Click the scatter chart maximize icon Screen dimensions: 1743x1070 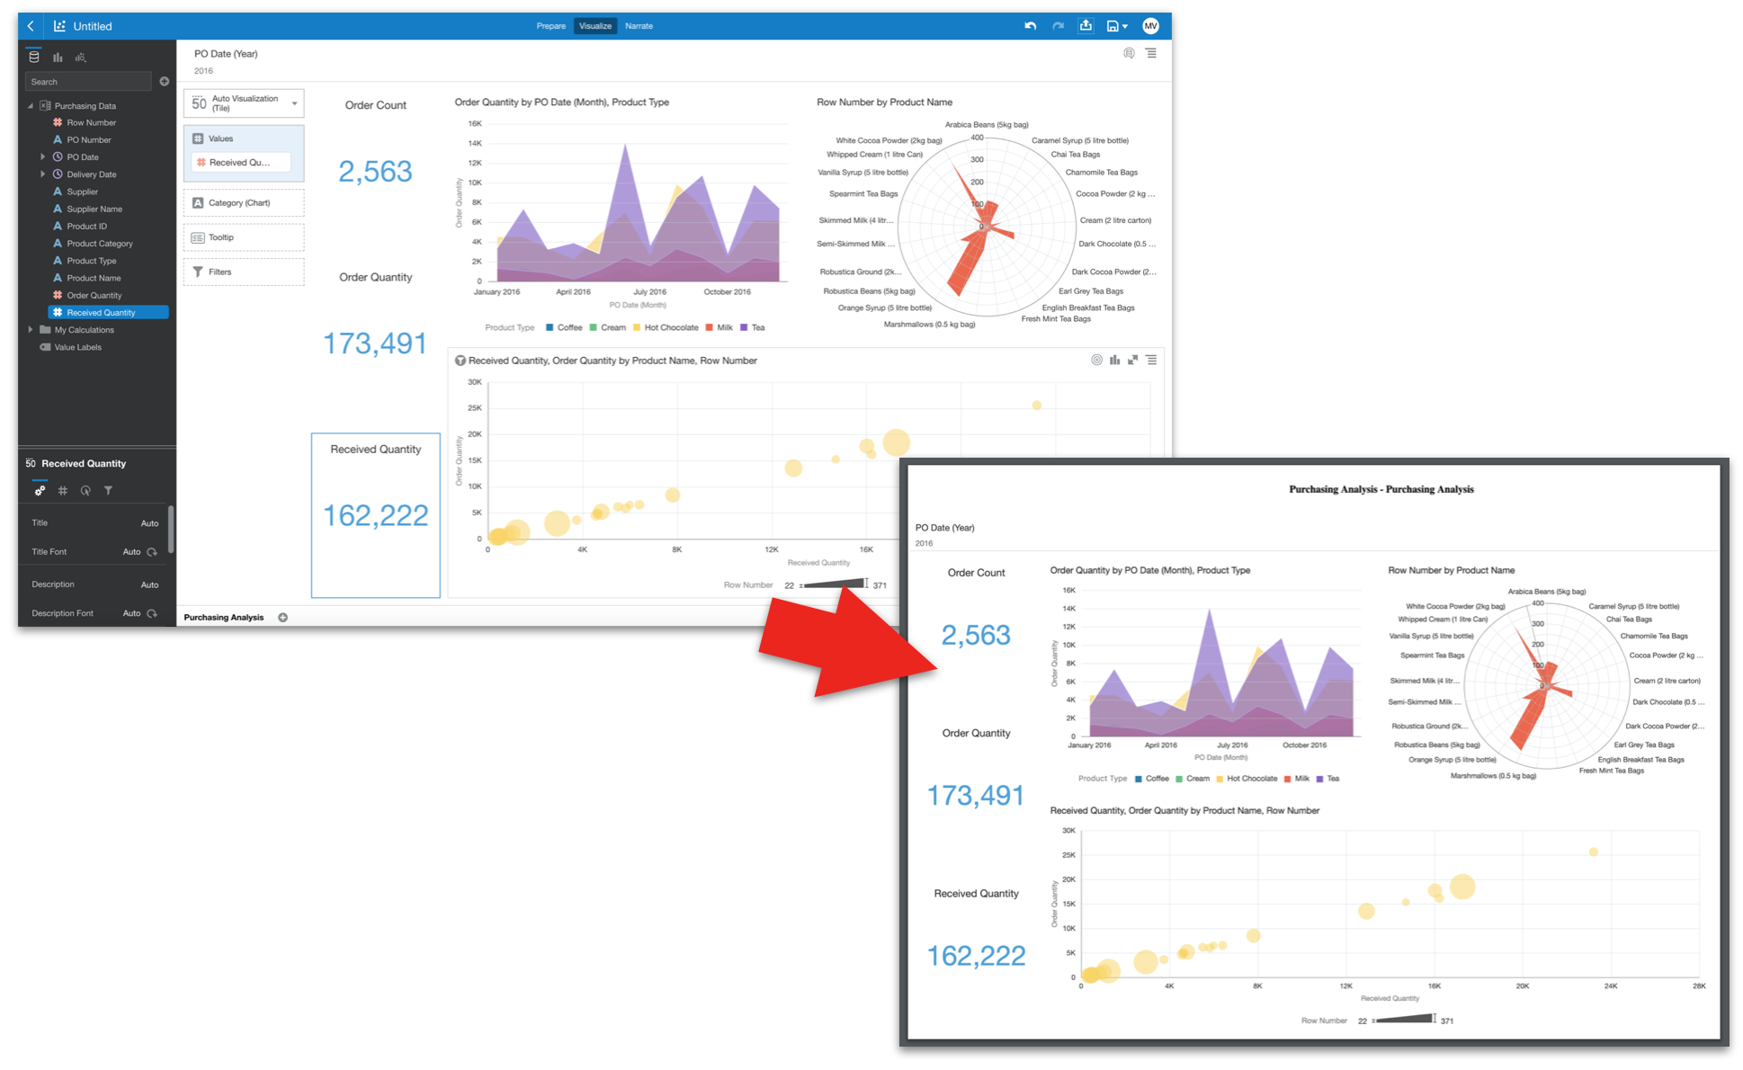pyautogui.click(x=1132, y=360)
